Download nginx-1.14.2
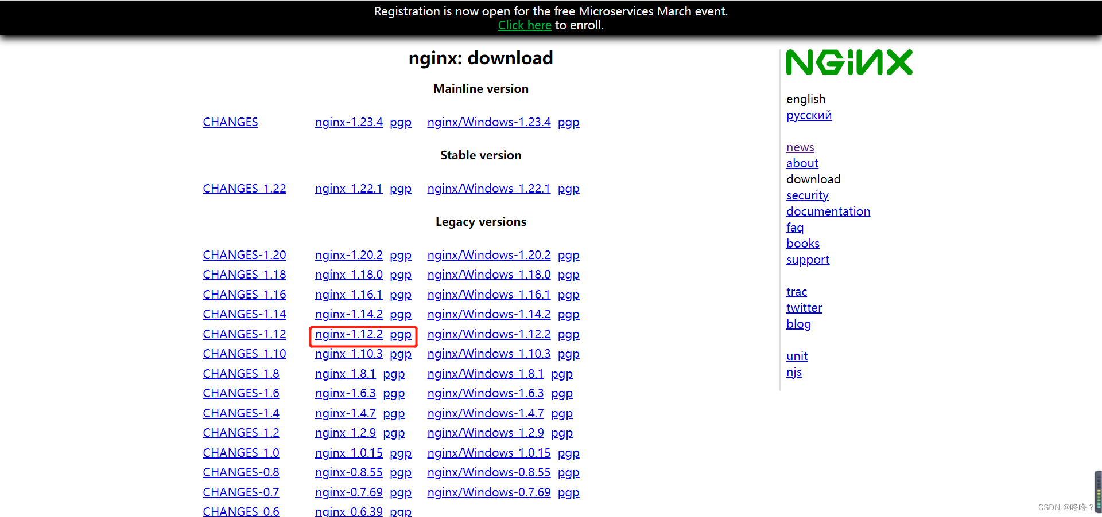Image resolution: width=1102 pixels, height=517 pixels. (348, 314)
